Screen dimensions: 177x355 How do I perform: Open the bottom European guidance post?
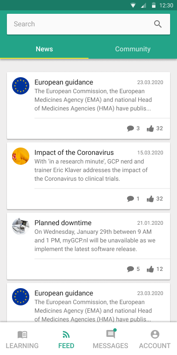[x=88, y=302]
